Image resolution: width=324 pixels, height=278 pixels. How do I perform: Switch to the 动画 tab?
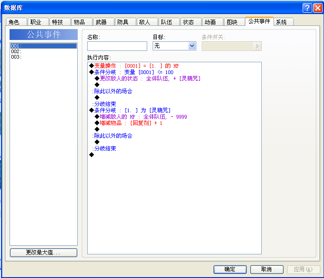click(213, 22)
